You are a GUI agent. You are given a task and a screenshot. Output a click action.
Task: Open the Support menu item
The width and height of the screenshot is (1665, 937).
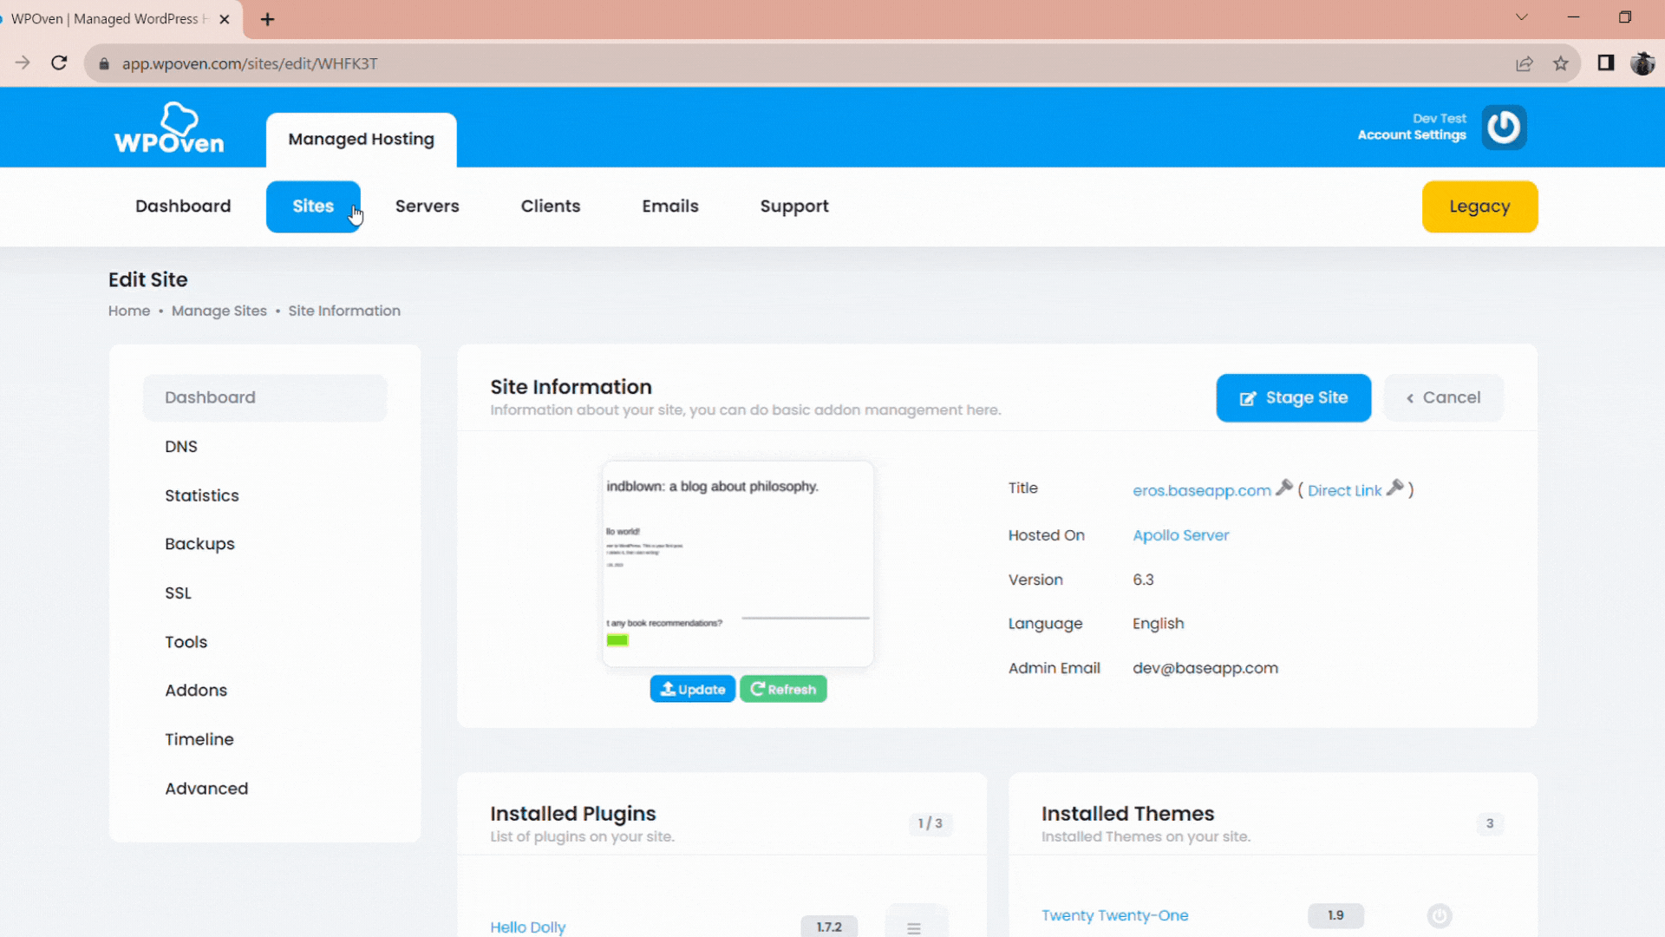point(794,206)
